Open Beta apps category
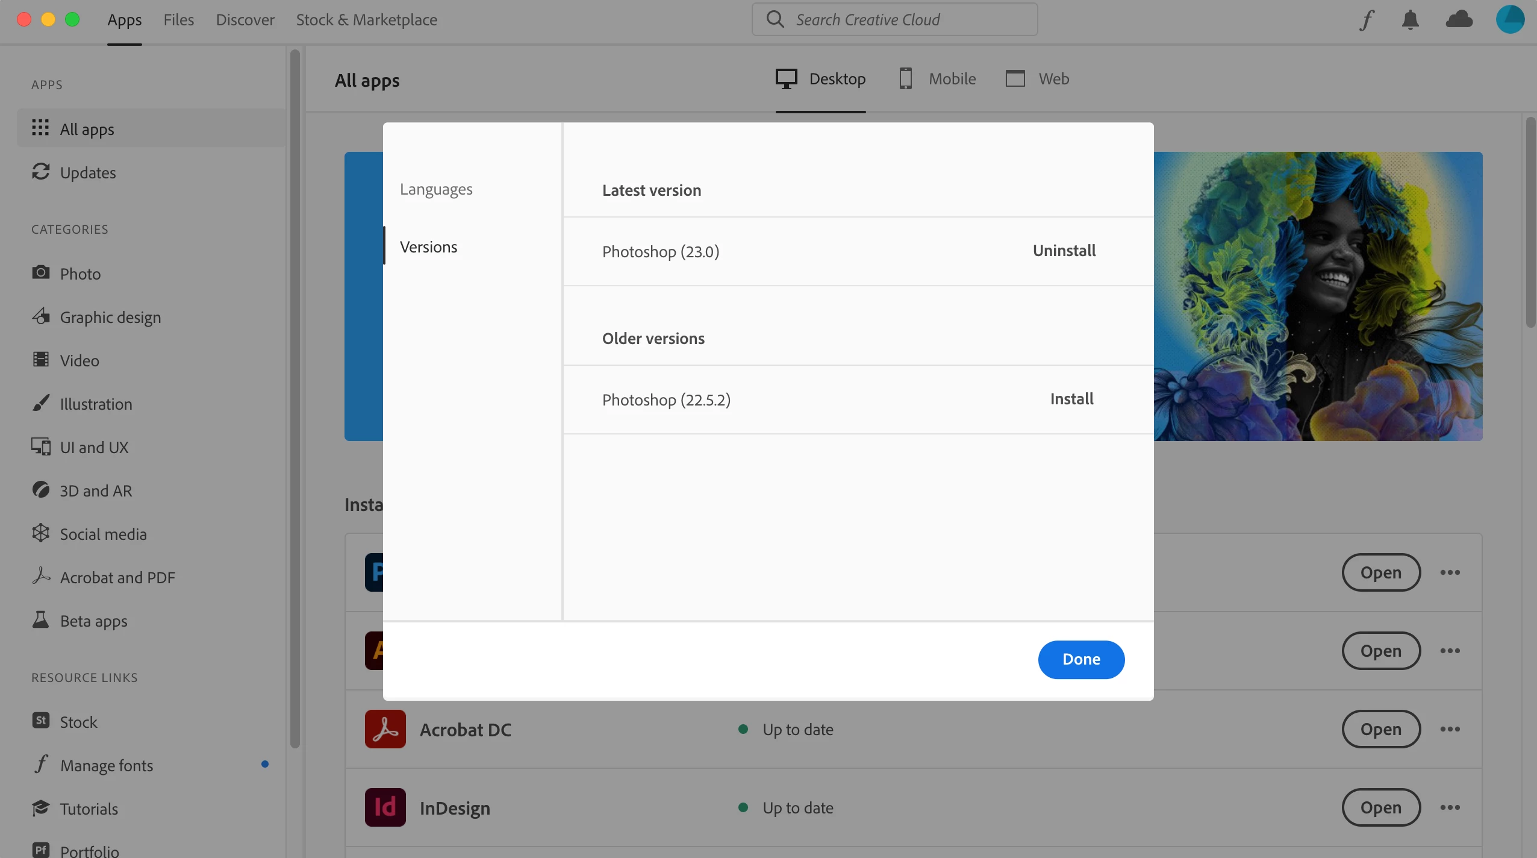Screen dimensions: 1537x858 [x=93, y=621]
